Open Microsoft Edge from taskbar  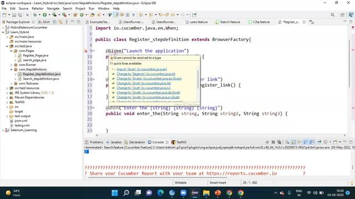pyautogui.click(x=160, y=193)
